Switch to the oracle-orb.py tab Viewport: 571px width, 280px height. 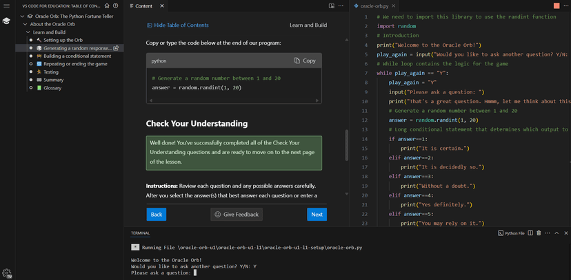tap(374, 6)
